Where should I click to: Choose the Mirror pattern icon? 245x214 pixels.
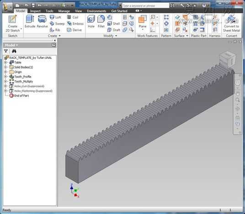(x=166, y=30)
